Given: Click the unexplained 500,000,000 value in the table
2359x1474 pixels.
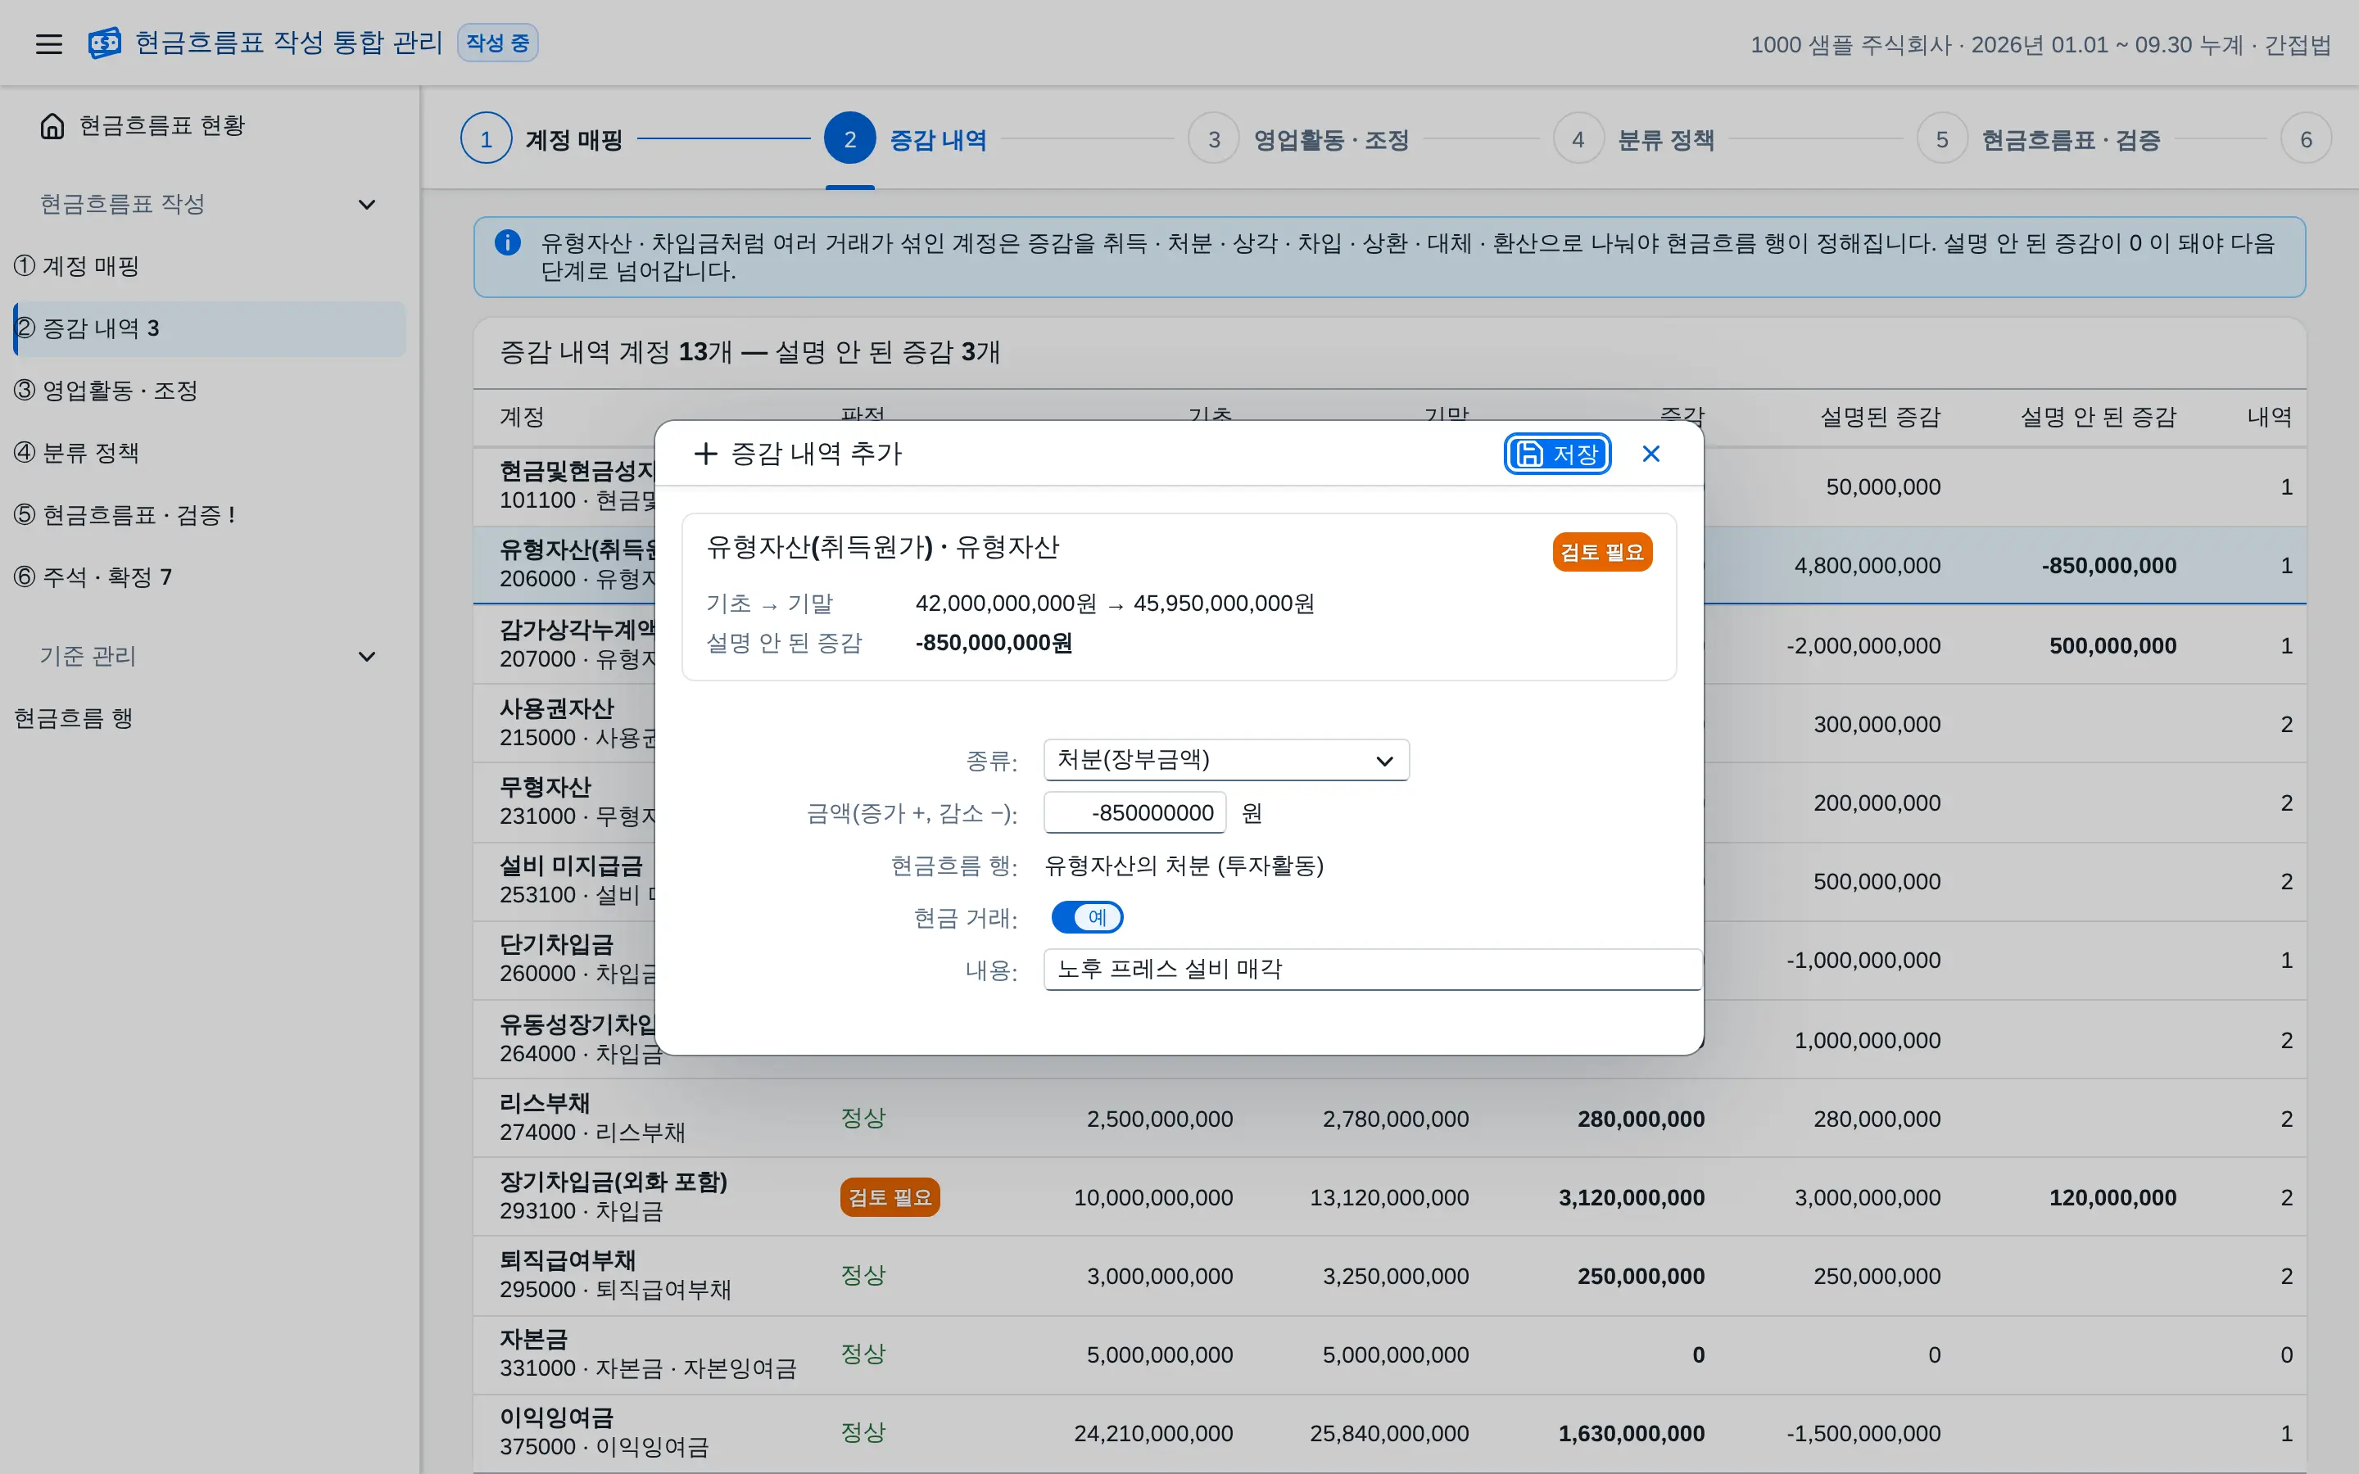Looking at the screenshot, I should pyautogui.click(x=2112, y=645).
